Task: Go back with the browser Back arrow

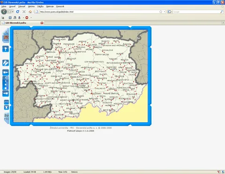Action: coord(4,12)
